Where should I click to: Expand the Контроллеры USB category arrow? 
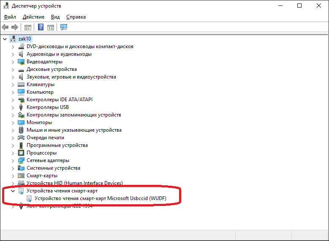click(13, 107)
